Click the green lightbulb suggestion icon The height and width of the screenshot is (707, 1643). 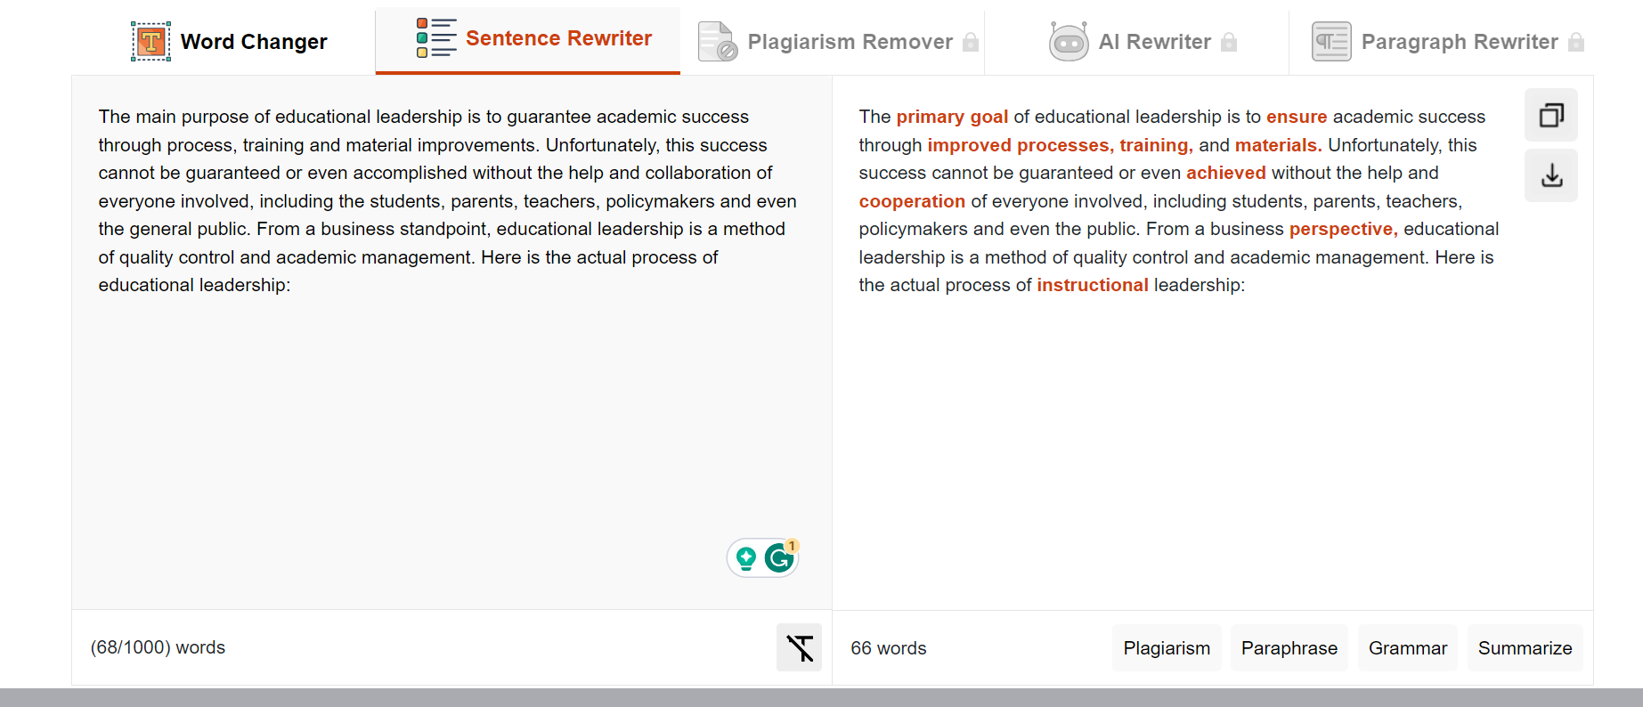coord(746,558)
